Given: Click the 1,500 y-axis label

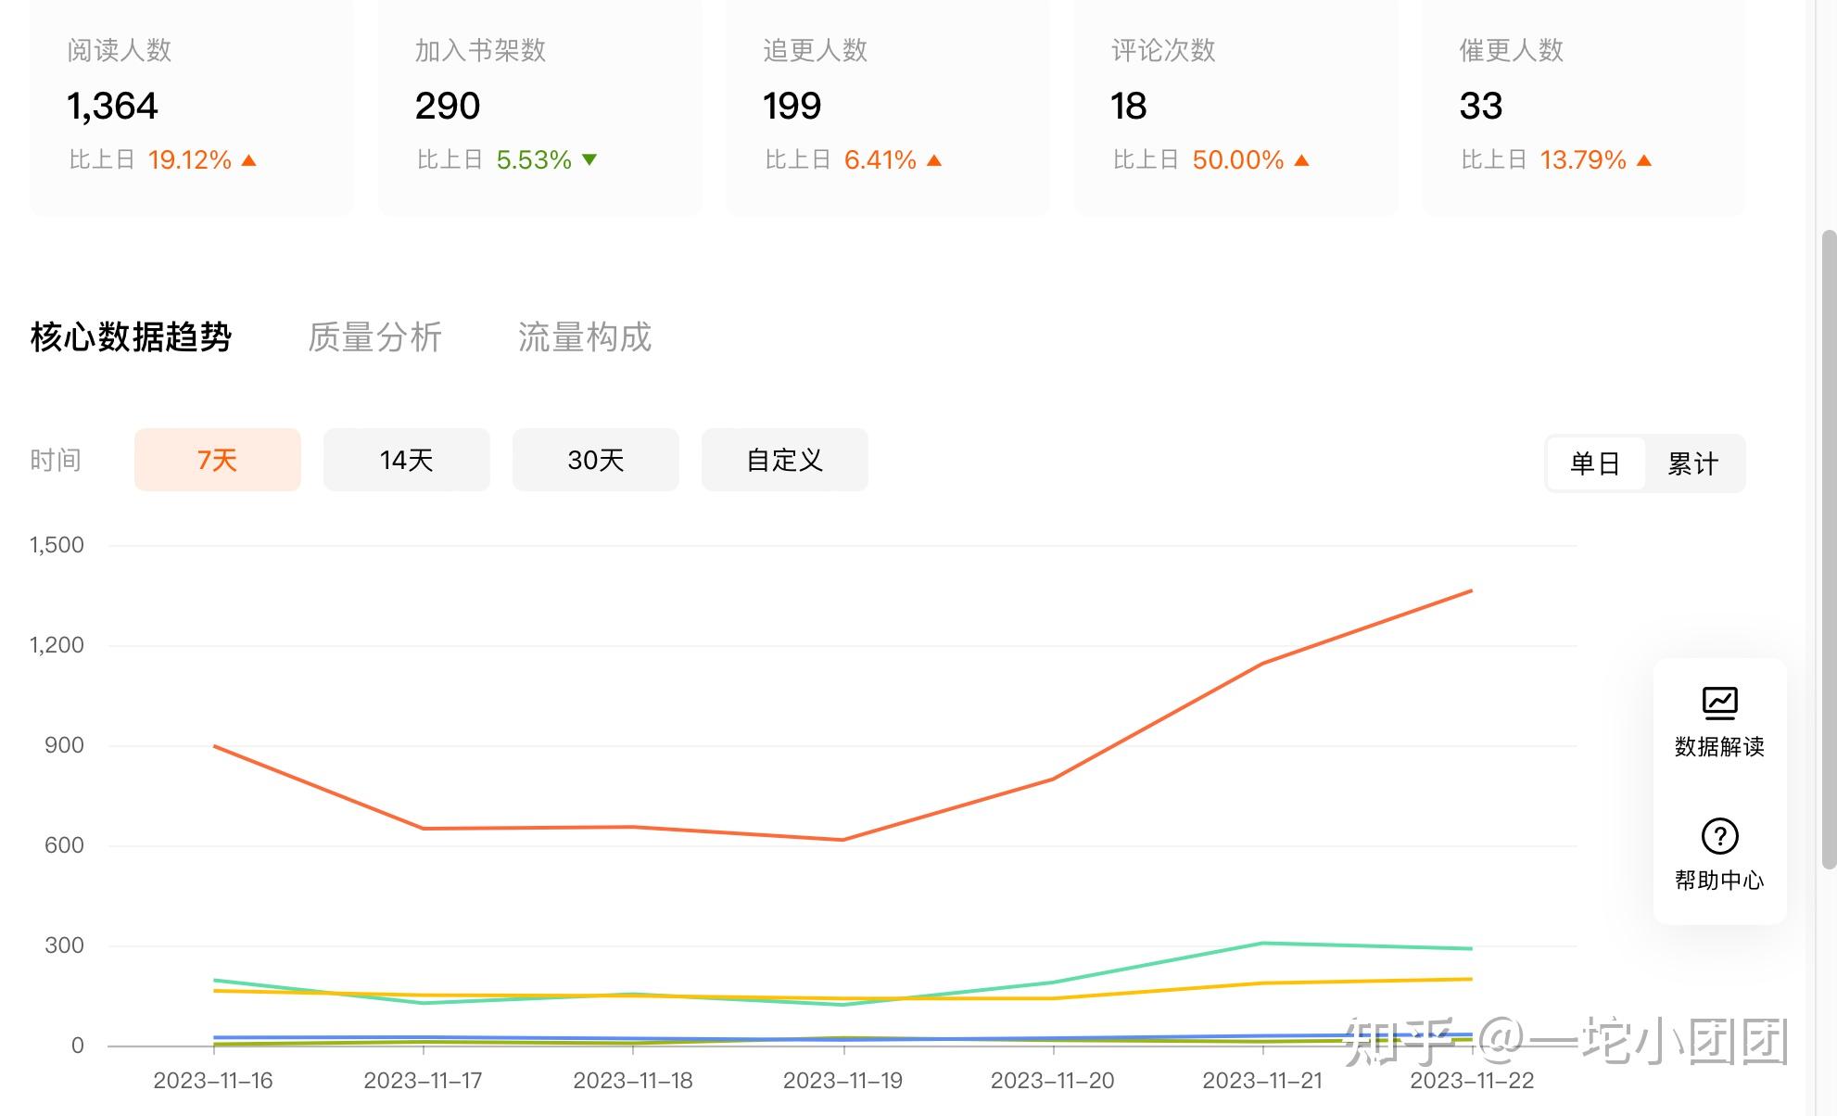Looking at the screenshot, I should click(x=57, y=545).
